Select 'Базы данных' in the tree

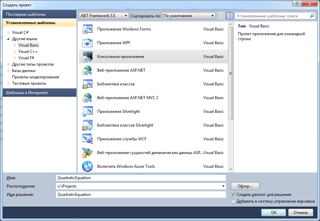pos(24,71)
